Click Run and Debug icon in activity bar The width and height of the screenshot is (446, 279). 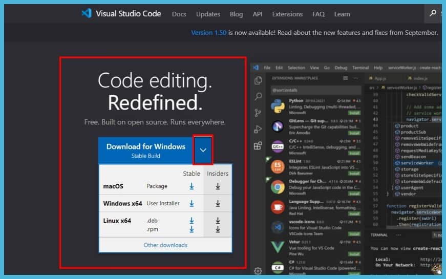coord(258,130)
